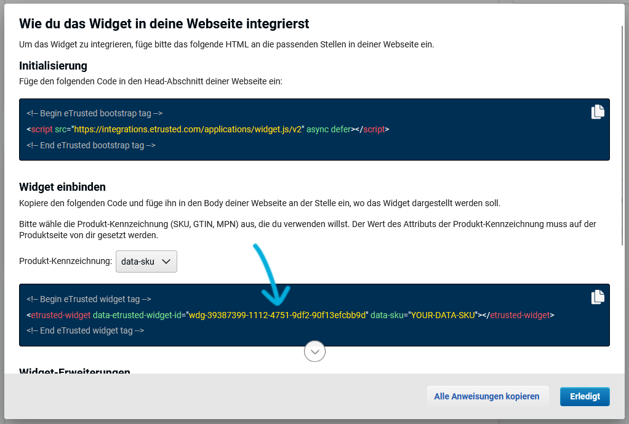Select the Initialisierung section heading
The image size is (629, 424).
coord(53,66)
